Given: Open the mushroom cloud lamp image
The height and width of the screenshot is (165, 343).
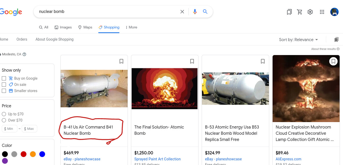Looking at the screenshot, I should 306,88.
